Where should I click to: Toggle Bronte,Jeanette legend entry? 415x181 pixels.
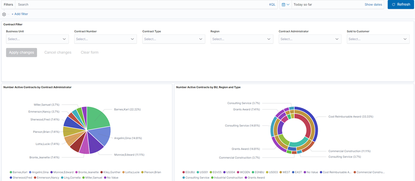(x=87, y=172)
